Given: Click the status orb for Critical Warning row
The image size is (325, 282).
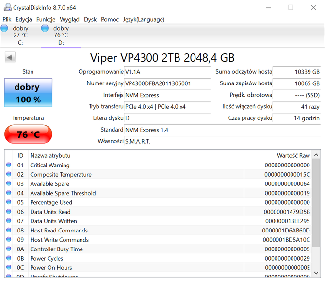Looking at the screenshot, I should coord(9,165).
